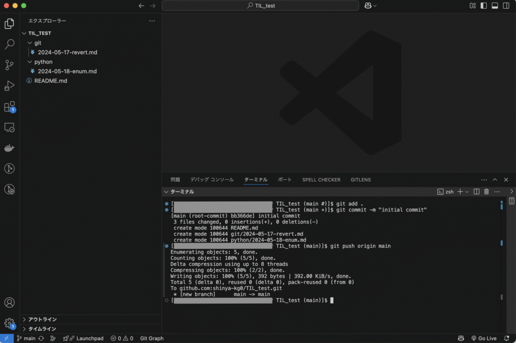Screen dimensions: 516x343
Task: Open Customize Layout options
Action: point(473,6)
